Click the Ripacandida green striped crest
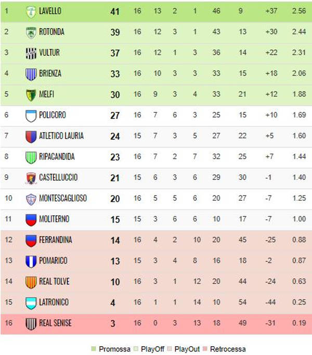The height and width of the screenshot is (355, 312). click(31, 157)
